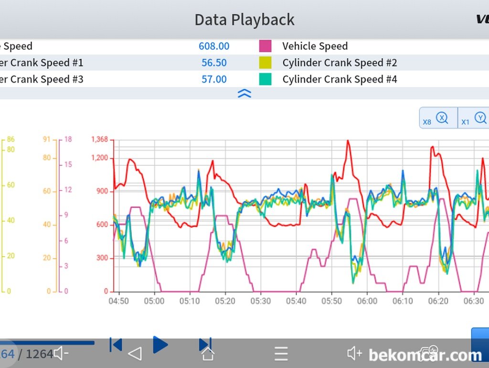
Task: Select the Vehicle Speed label
Action: coord(315,46)
